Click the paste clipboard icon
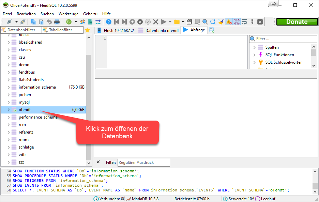319x202 pixels. click(x=41, y=22)
